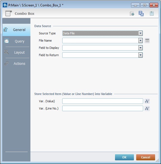Focus the Var. (Value) text field
161x164 pixels.
pyautogui.click(x=103, y=101)
